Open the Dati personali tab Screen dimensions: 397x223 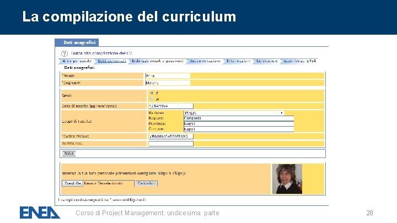tap(112, 61)
